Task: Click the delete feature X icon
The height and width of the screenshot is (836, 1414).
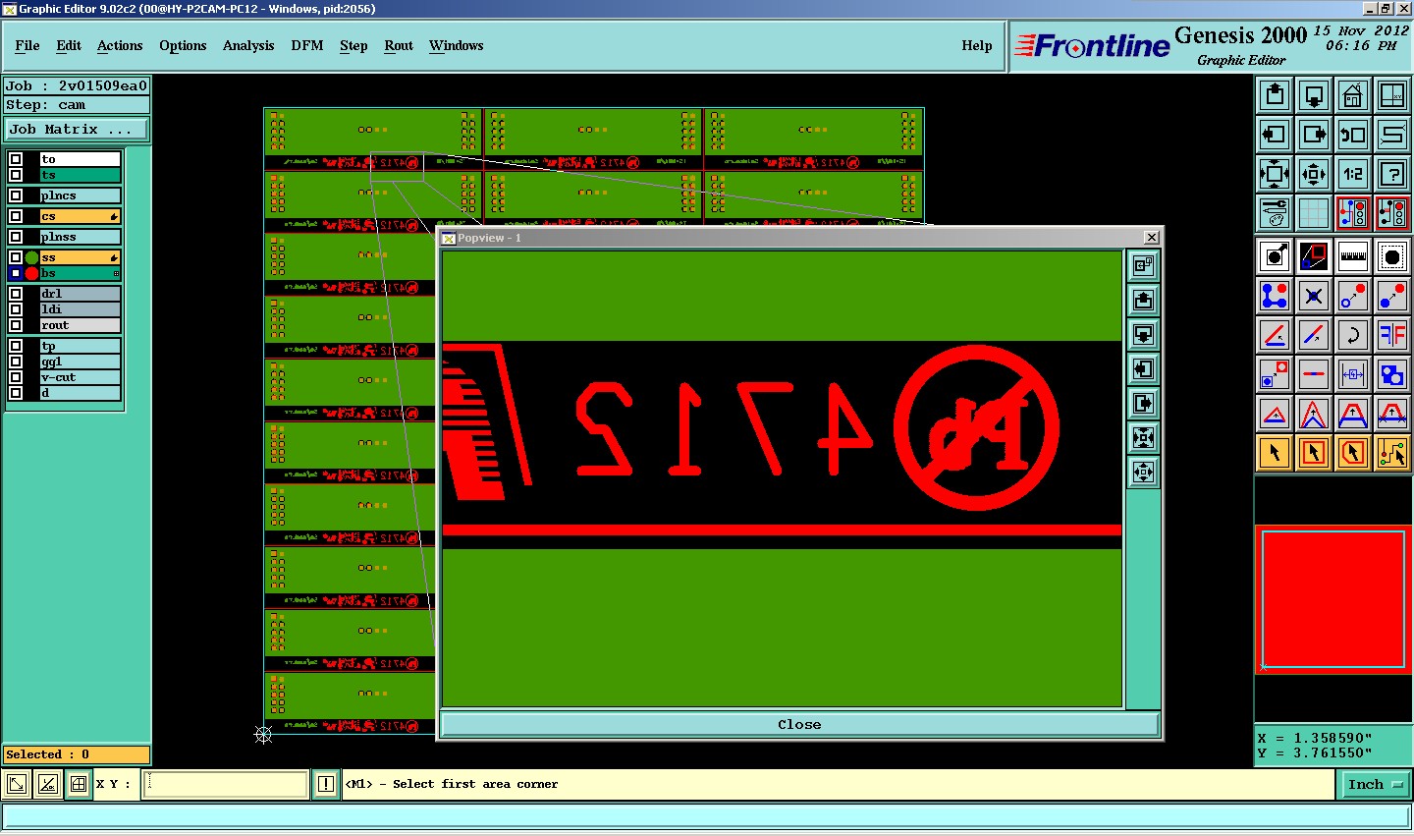Action: [1314, 296]
